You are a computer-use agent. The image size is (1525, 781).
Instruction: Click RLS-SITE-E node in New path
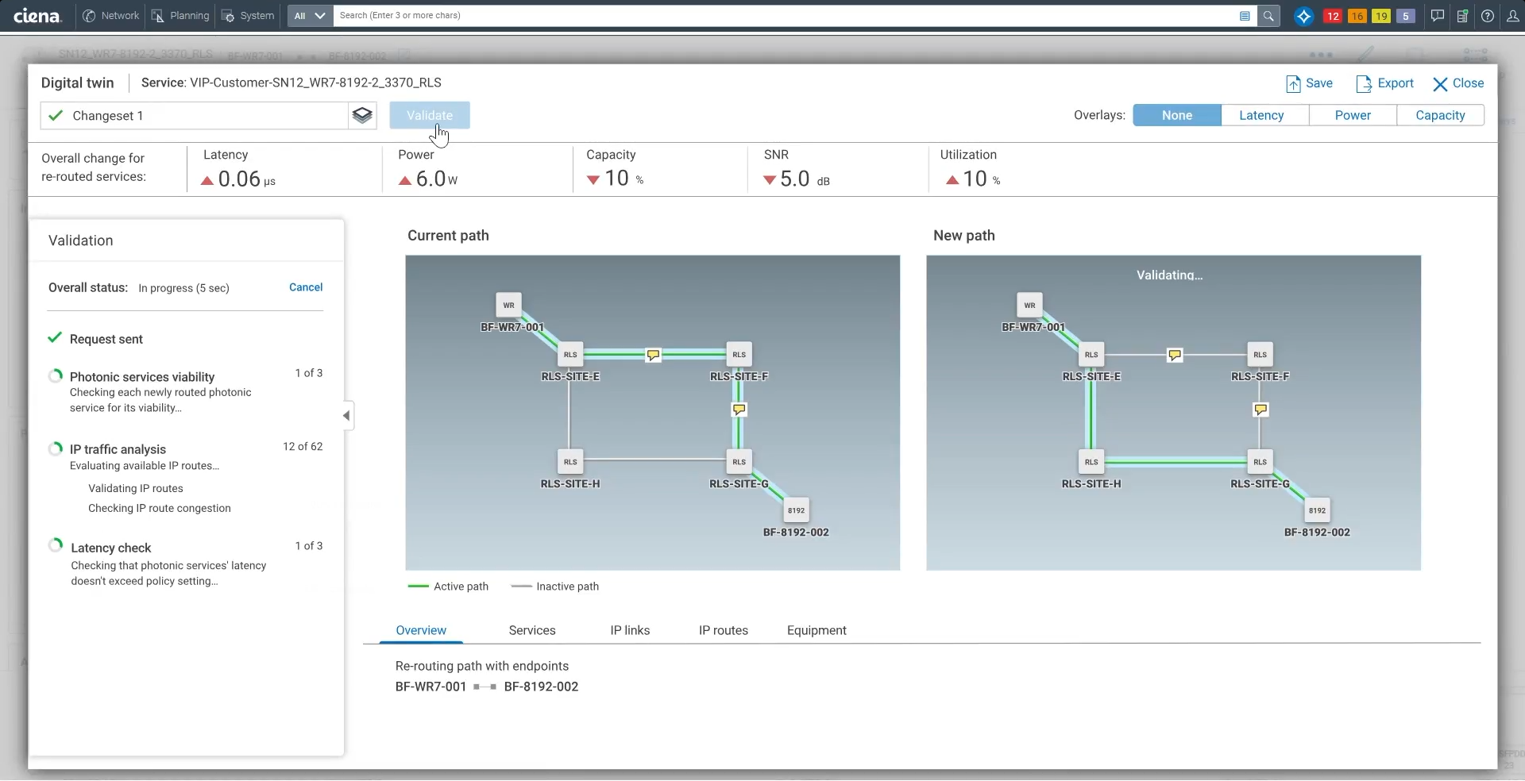[1091, 355]
